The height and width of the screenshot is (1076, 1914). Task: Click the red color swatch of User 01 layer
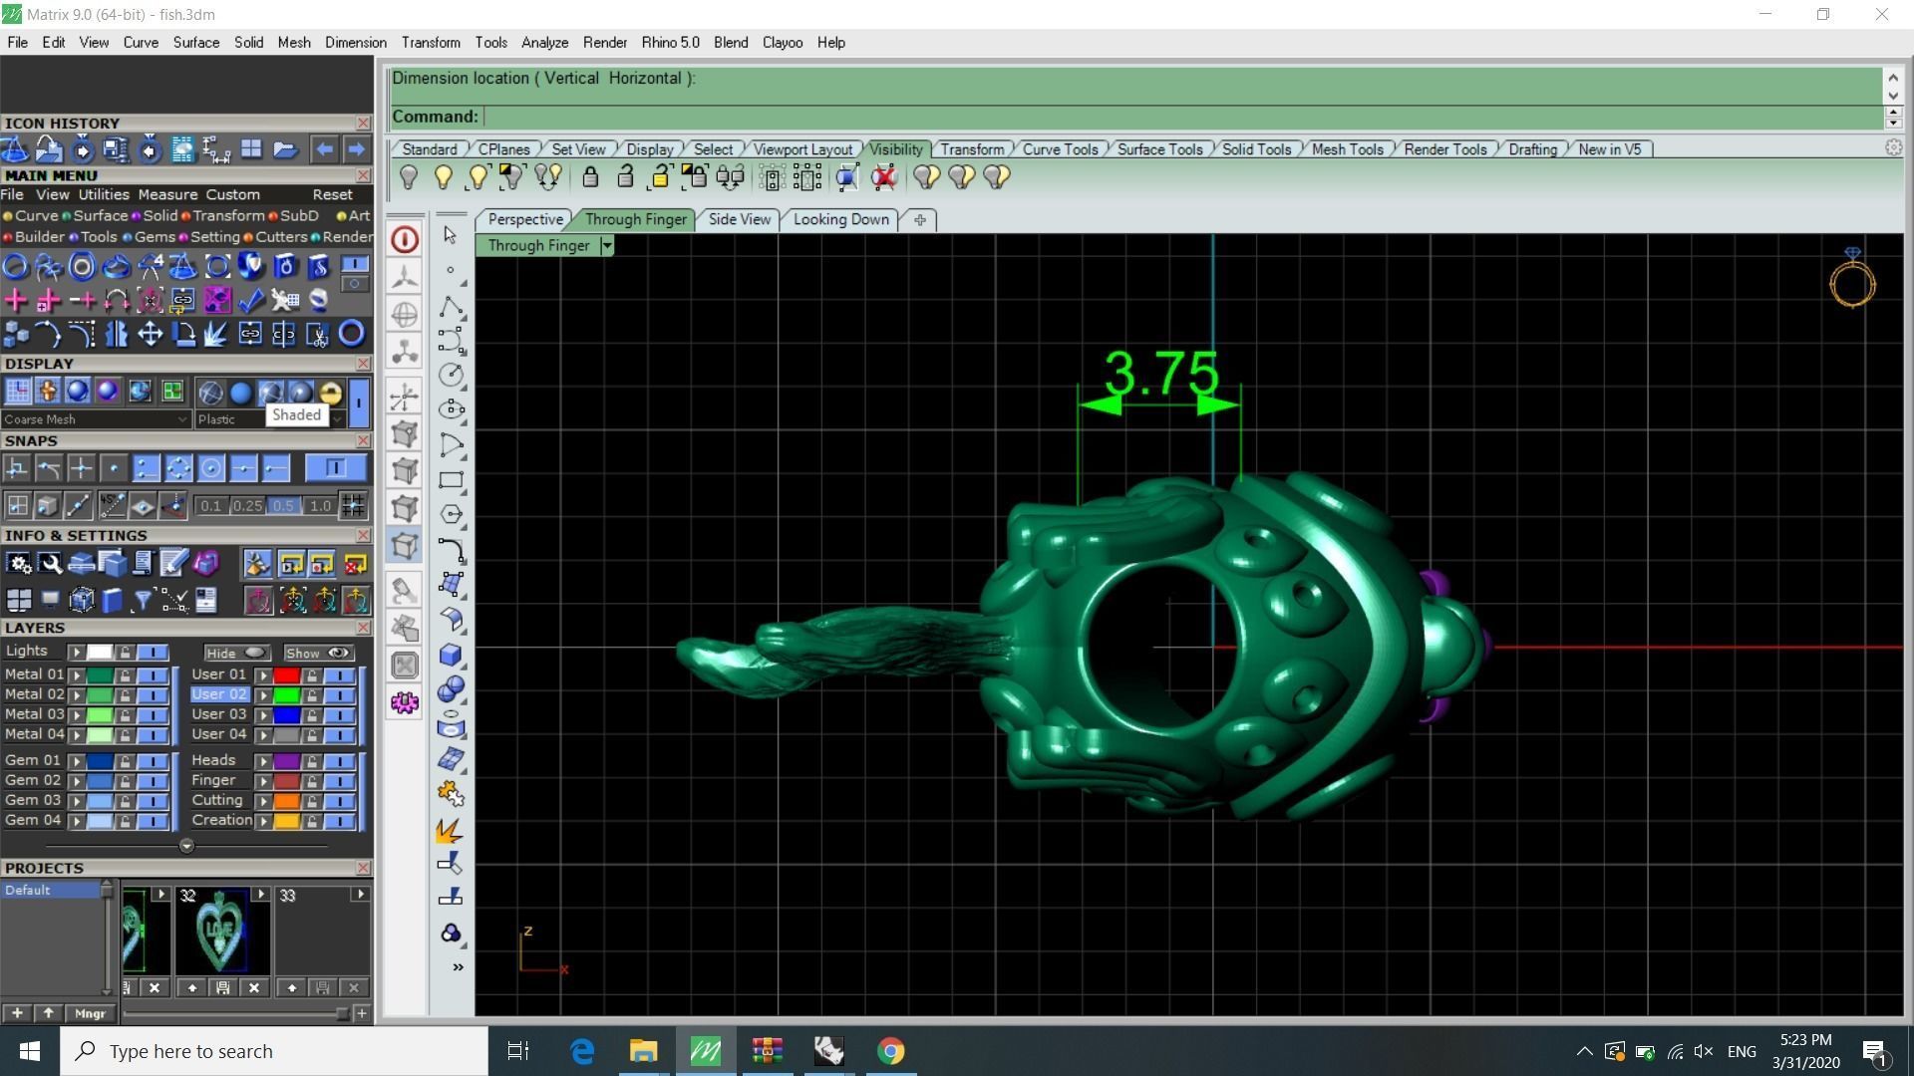pyautogui.click(x=287, y=675)
